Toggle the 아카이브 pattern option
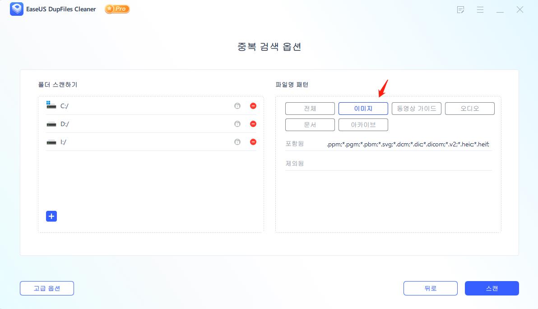The image size is (538, 309). click(x=363, y=124)
